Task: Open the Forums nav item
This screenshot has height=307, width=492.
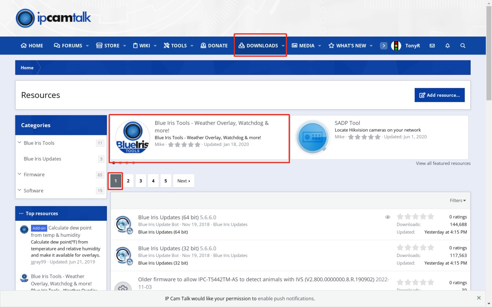Action: pos(68,46)
